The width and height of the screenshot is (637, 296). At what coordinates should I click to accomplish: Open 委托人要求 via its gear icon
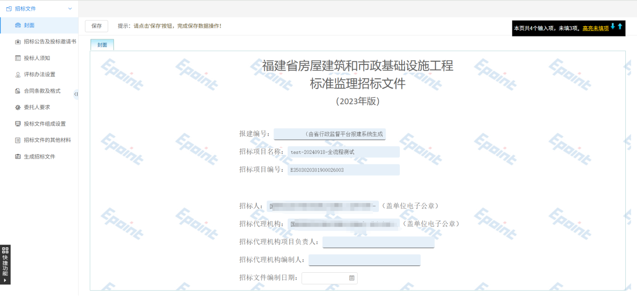click(x=18, y=107)
